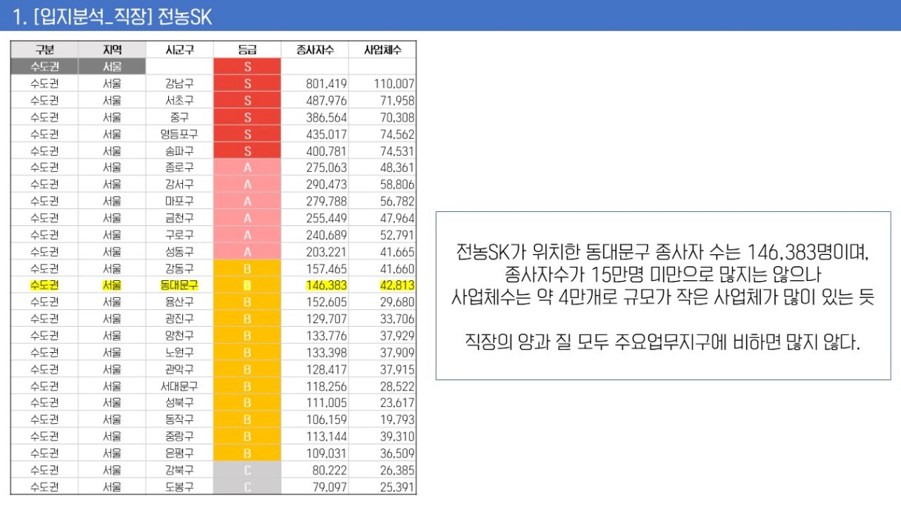Click the business count '33,706'
The height and width of the screenshot is (507, 901).
tap(397, 319)
